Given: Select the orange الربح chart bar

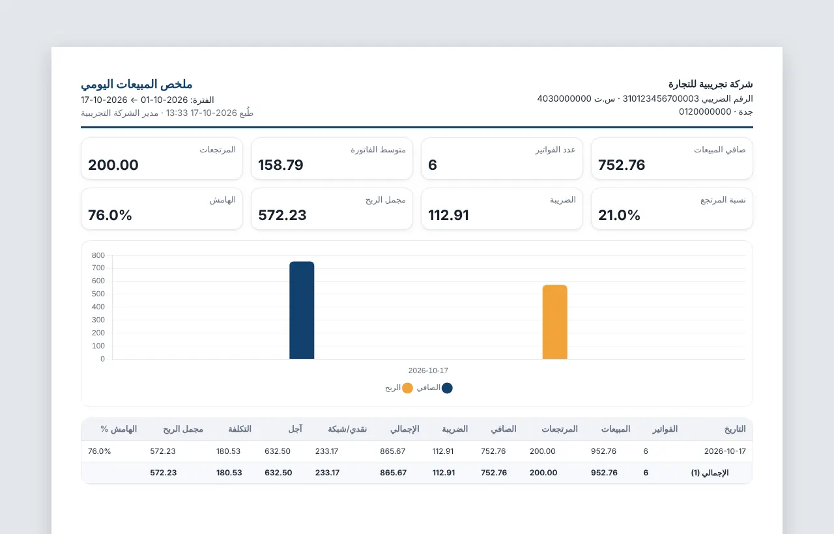Looking at the screenshot, I should point(554,322).
